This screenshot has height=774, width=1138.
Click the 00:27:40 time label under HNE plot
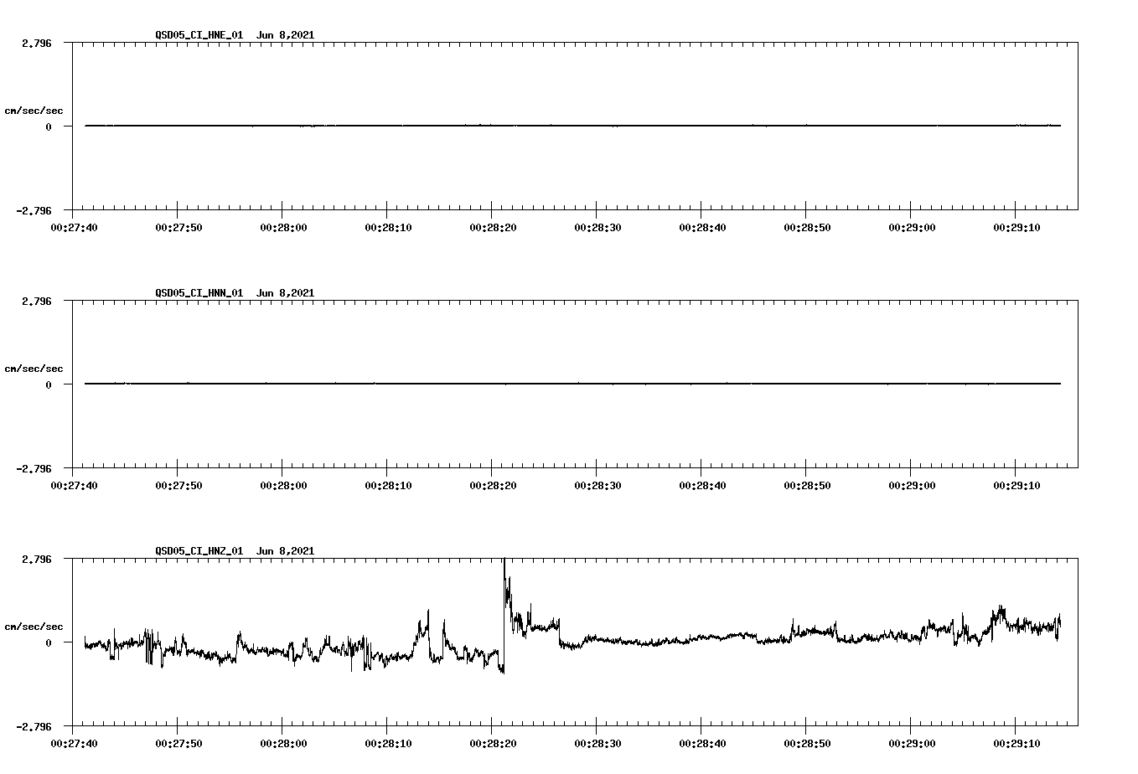point(74,227)
